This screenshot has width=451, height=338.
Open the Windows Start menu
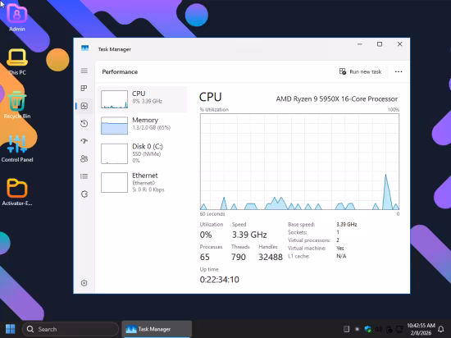[11, 329]
